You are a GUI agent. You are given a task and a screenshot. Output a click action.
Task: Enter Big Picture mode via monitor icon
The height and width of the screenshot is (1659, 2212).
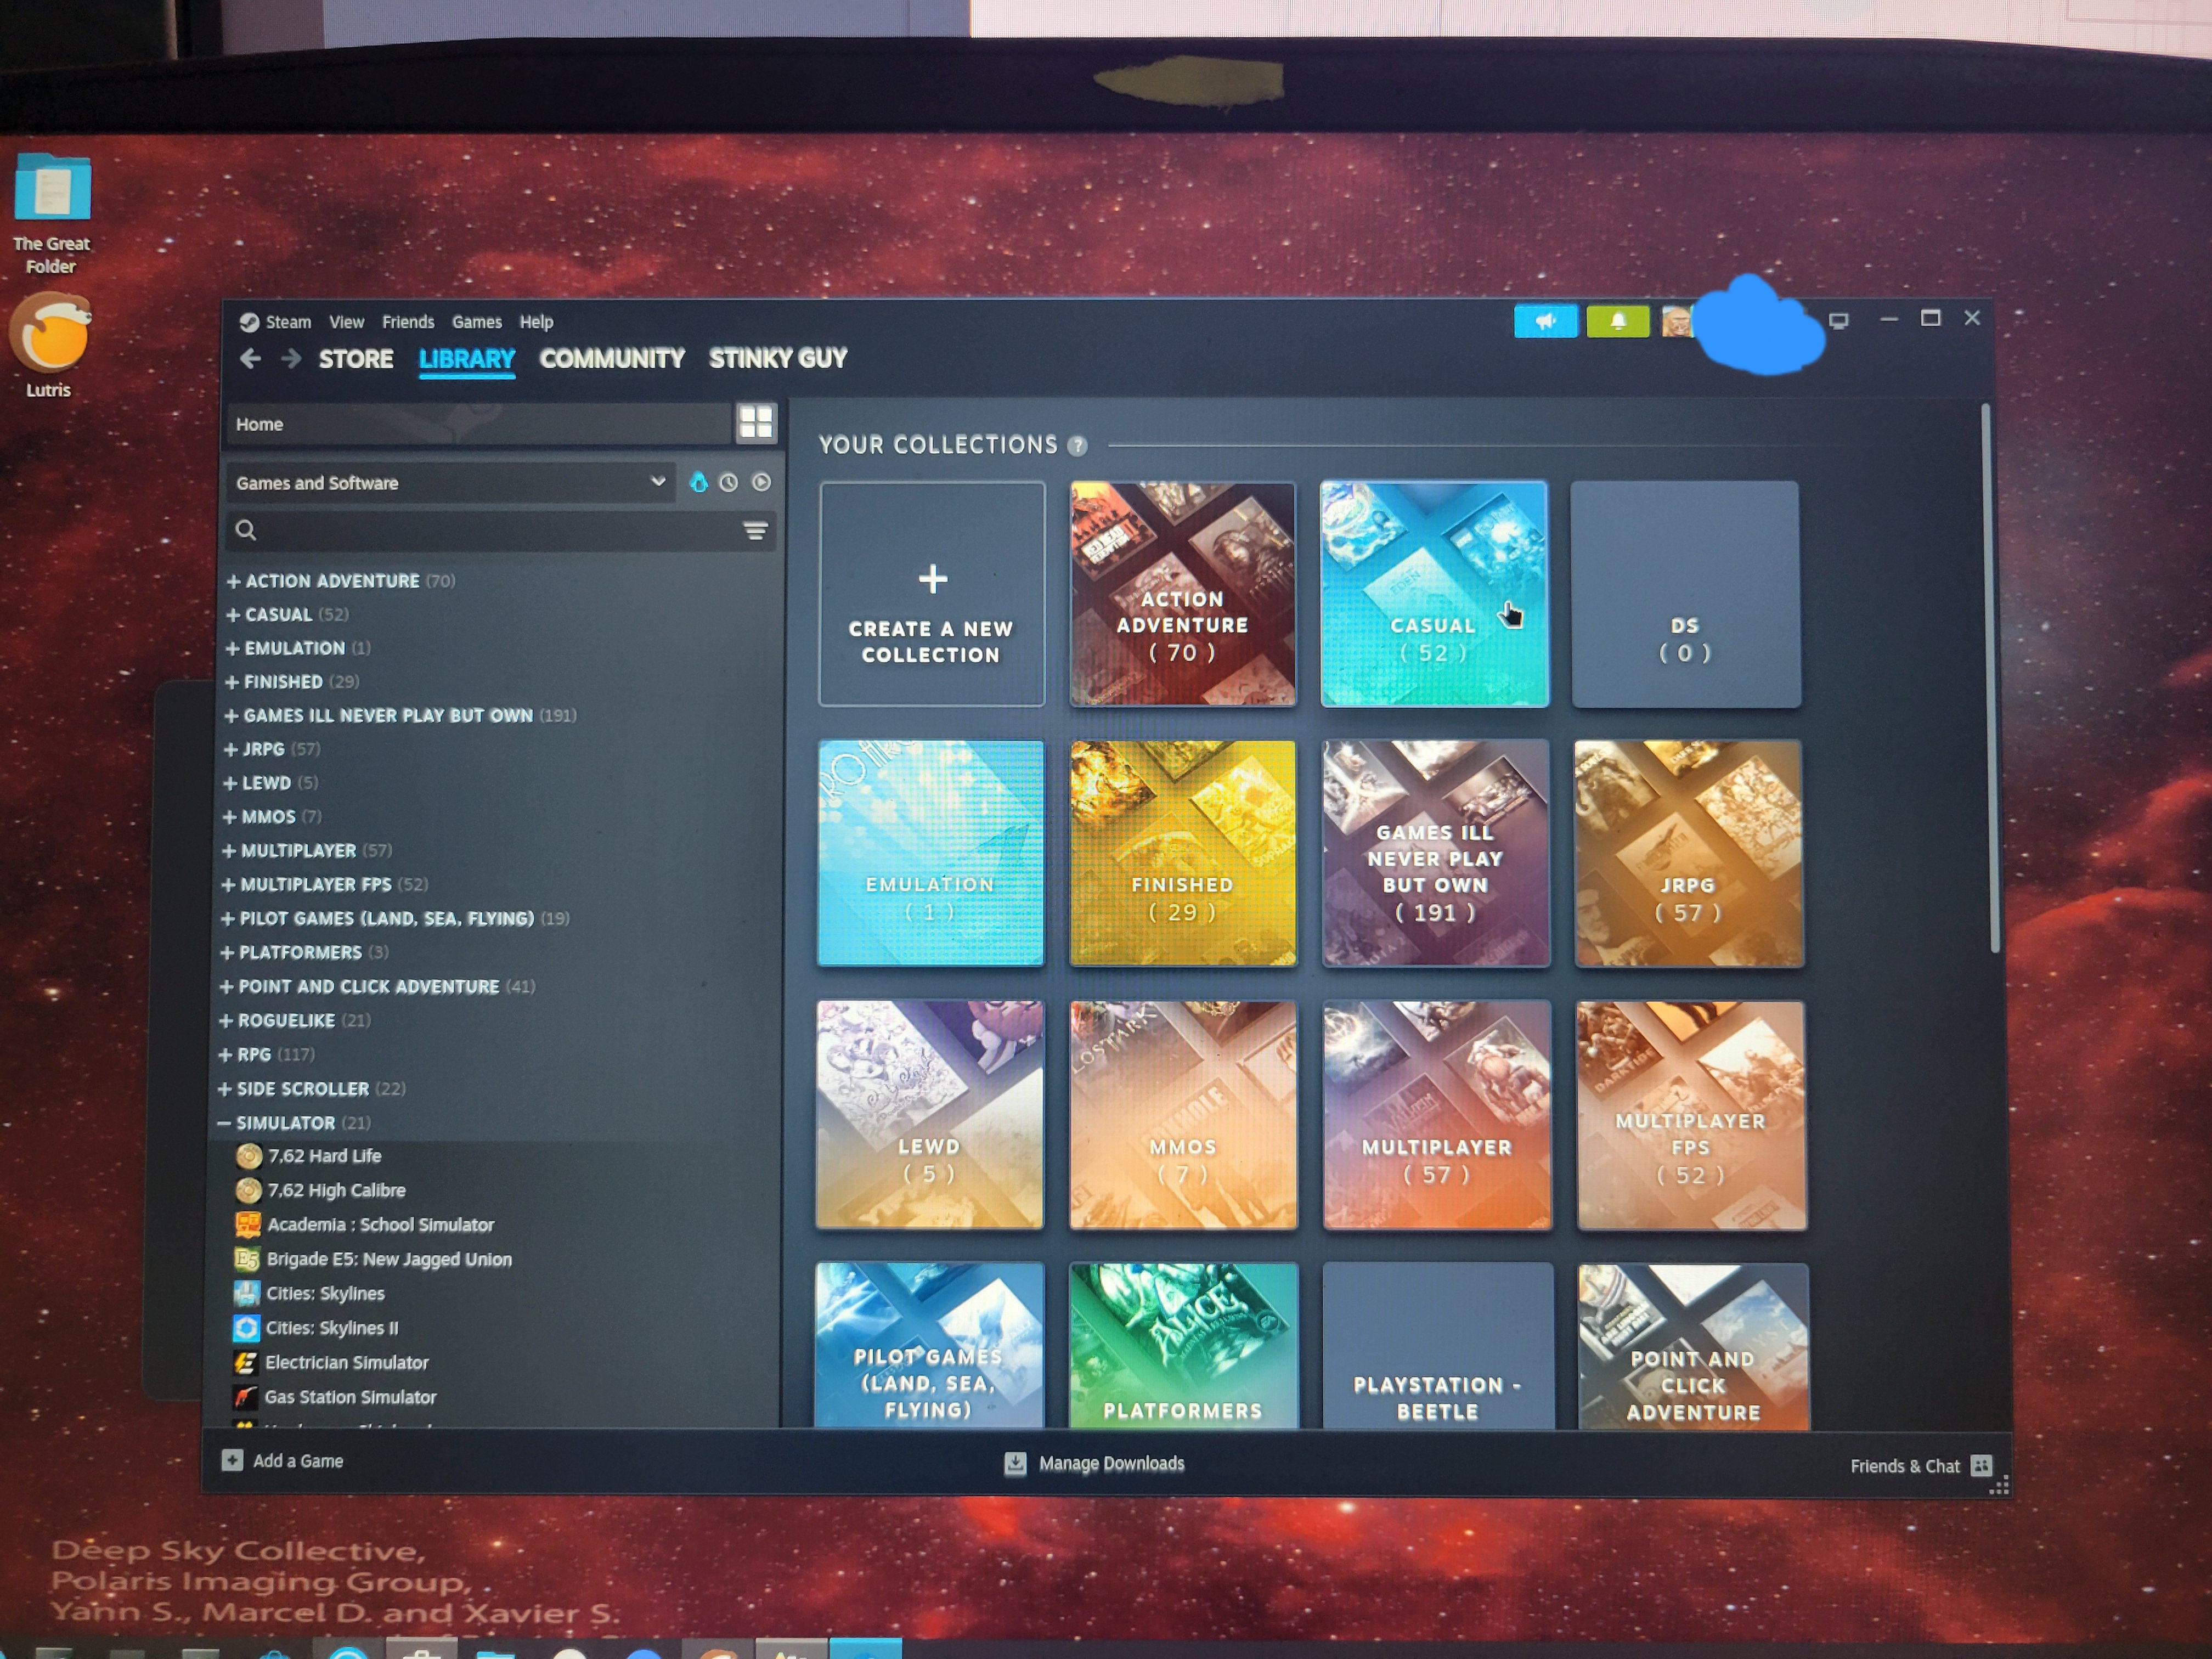point(1838,321)
